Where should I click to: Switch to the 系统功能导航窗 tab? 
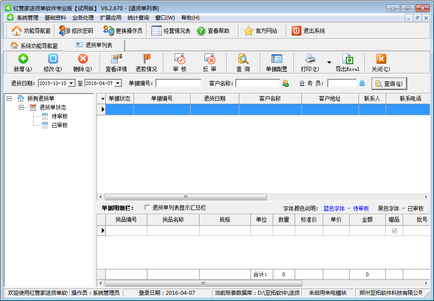34,45
